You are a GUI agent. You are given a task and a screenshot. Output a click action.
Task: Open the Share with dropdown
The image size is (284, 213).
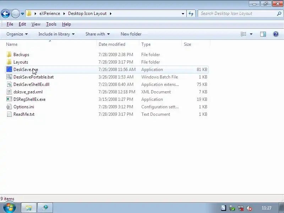click(x=98, y=34)
